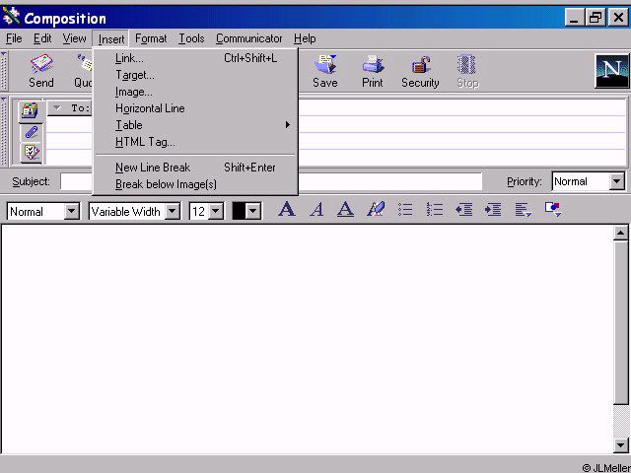Expand the Table submenu
Image resolution: width=631 pixels, height=473 pixels.
click(195, 125)
